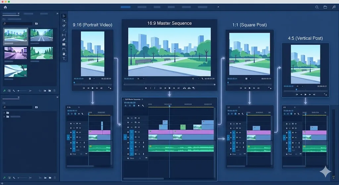Adjust thumbnail zoom slider in lower left panel

[22, 178]
